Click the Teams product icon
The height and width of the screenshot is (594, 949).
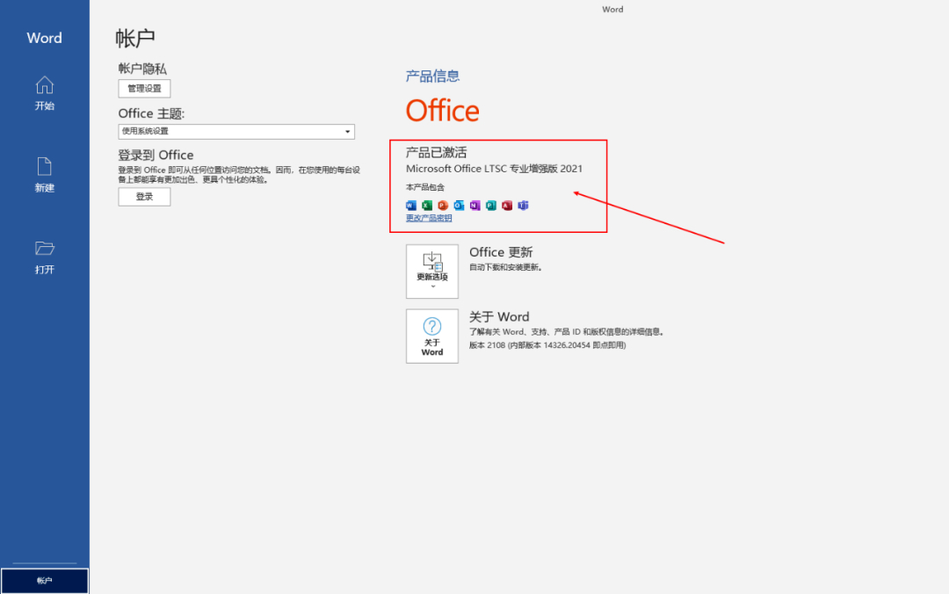[523, 206]
